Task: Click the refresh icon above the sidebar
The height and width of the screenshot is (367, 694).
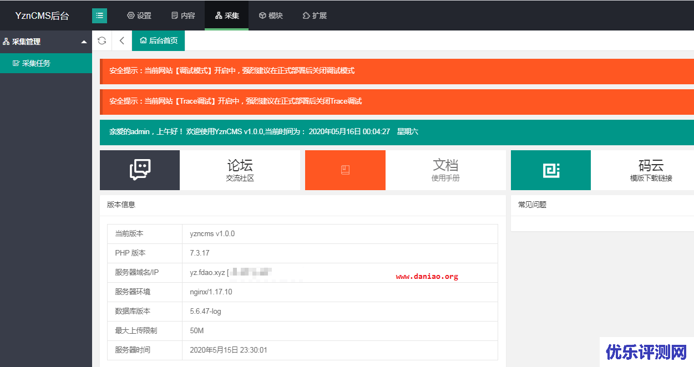Action: coord(102,40)
